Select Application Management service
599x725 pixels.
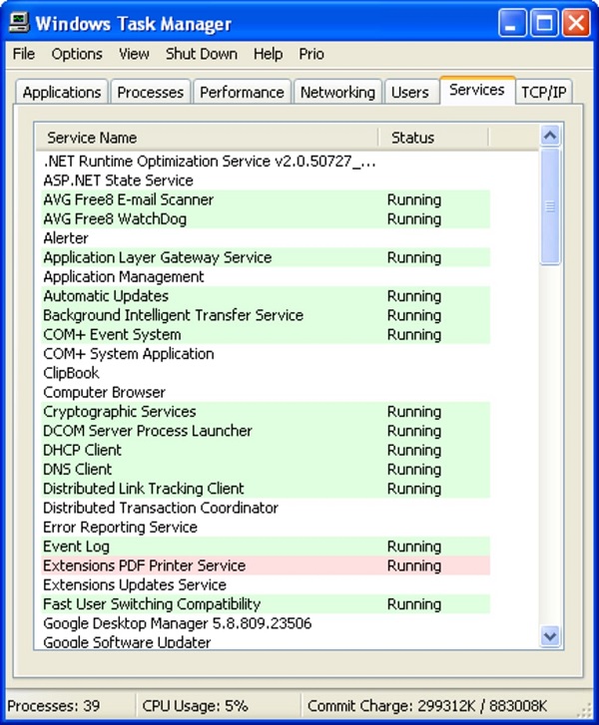pyautogui.click(x=266, y=277)
